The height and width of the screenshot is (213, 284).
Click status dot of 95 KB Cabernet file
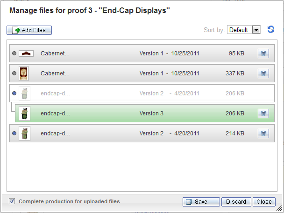coord(14,53)
